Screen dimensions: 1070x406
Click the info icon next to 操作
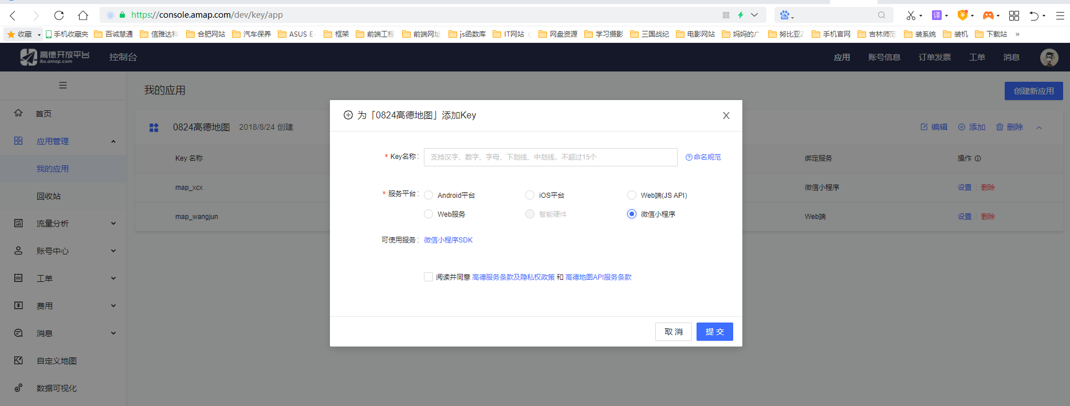pyautogui.click(x=978, y=158)
